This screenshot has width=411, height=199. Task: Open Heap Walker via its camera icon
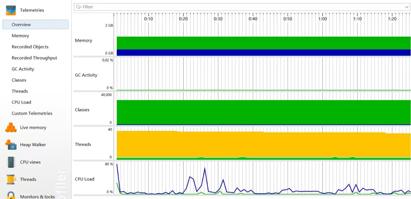pos(11,145)
